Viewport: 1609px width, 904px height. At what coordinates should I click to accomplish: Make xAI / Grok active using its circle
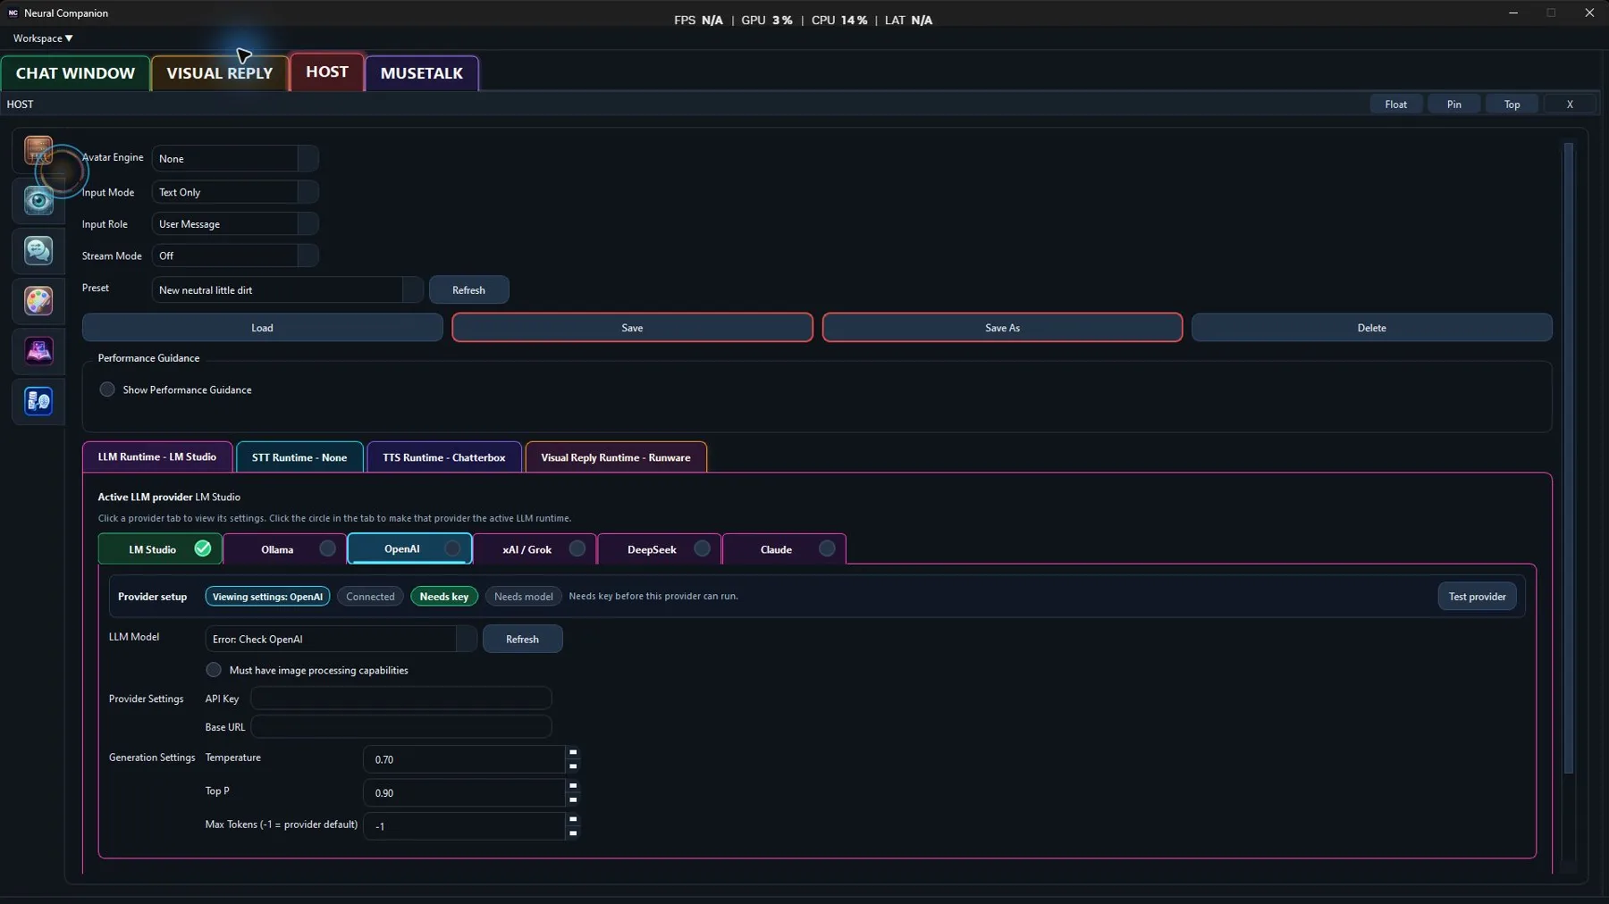point(577,548)
